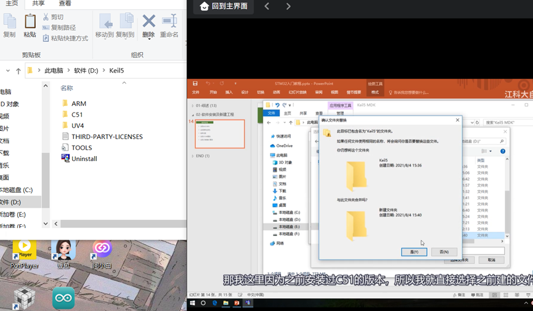533x311 pixels.
Task: Click the search box 搜索"Keil5 MDK"
Action: [x=508, y=122]
